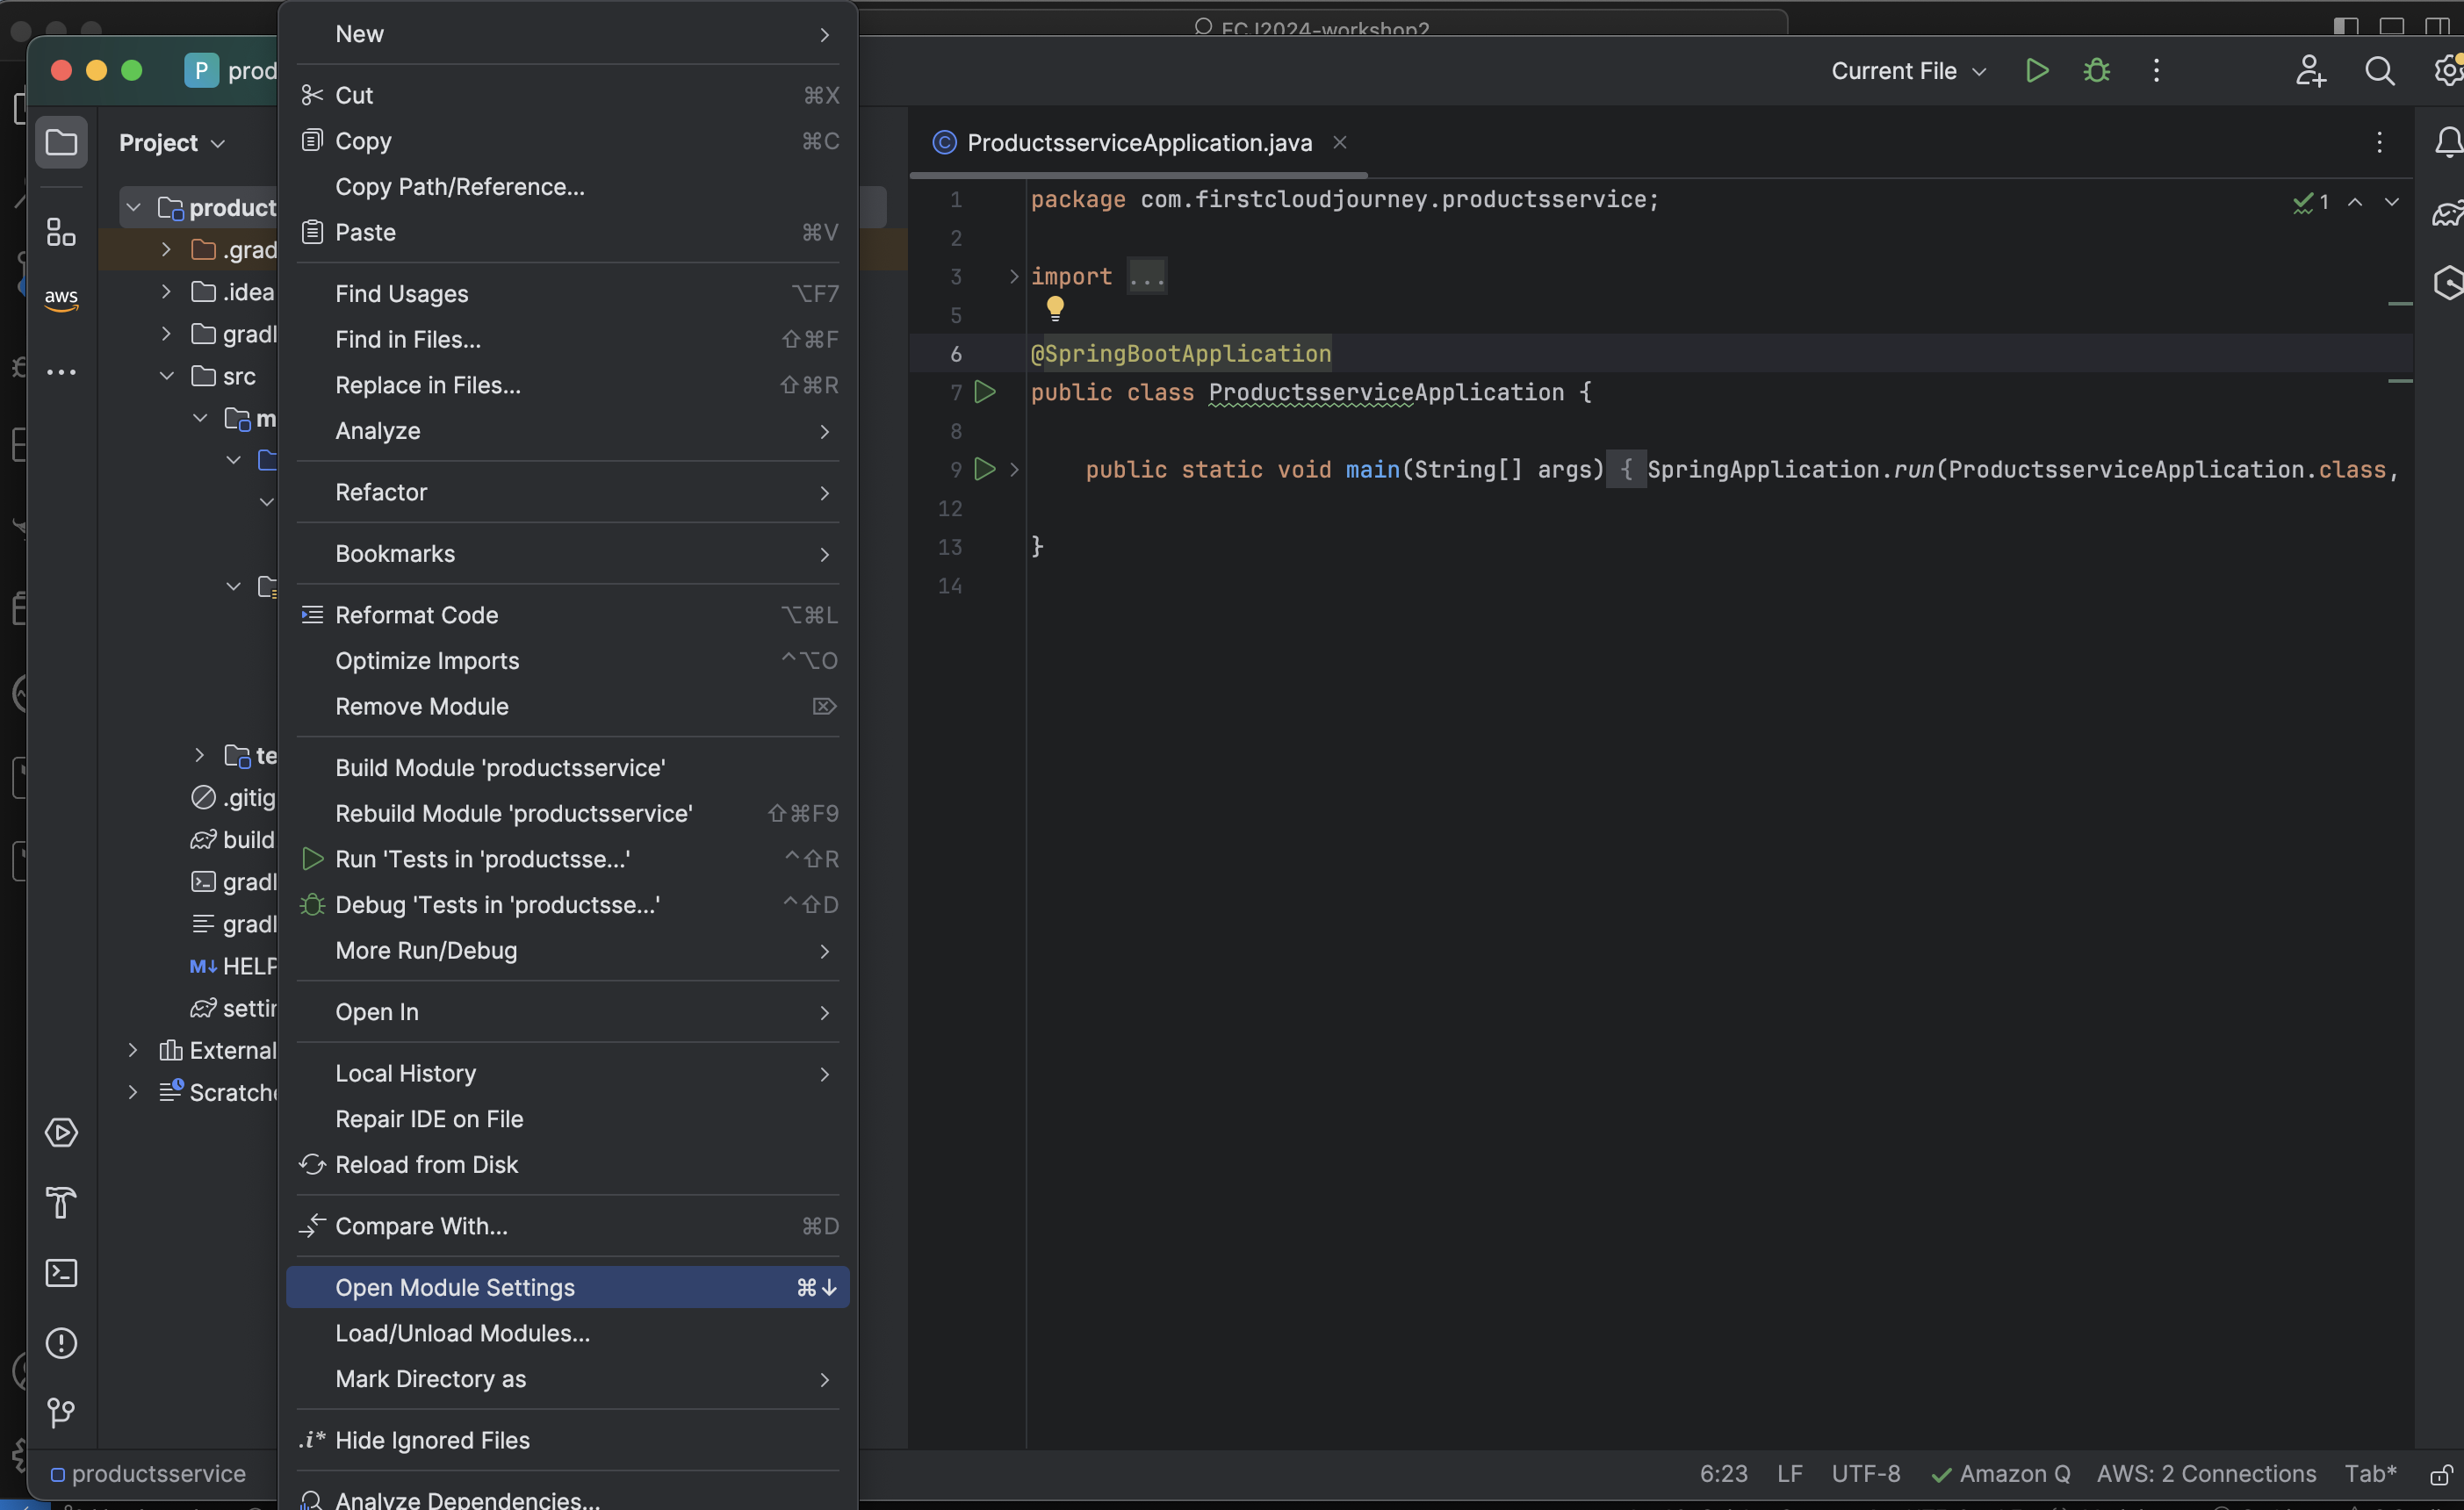Open IDE settings gear icon
Screen dimensions: 2464x1510
pos(2447,71)
